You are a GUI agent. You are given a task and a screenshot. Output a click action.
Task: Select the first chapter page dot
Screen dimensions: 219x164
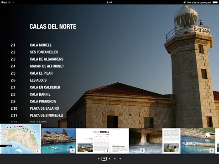pyautogui.click(x=99, y=159)
